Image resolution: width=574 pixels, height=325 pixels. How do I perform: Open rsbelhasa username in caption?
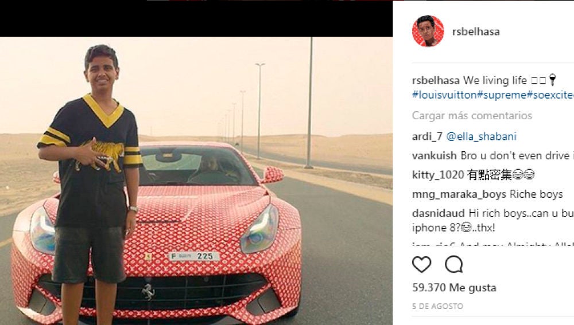point(436,80)
